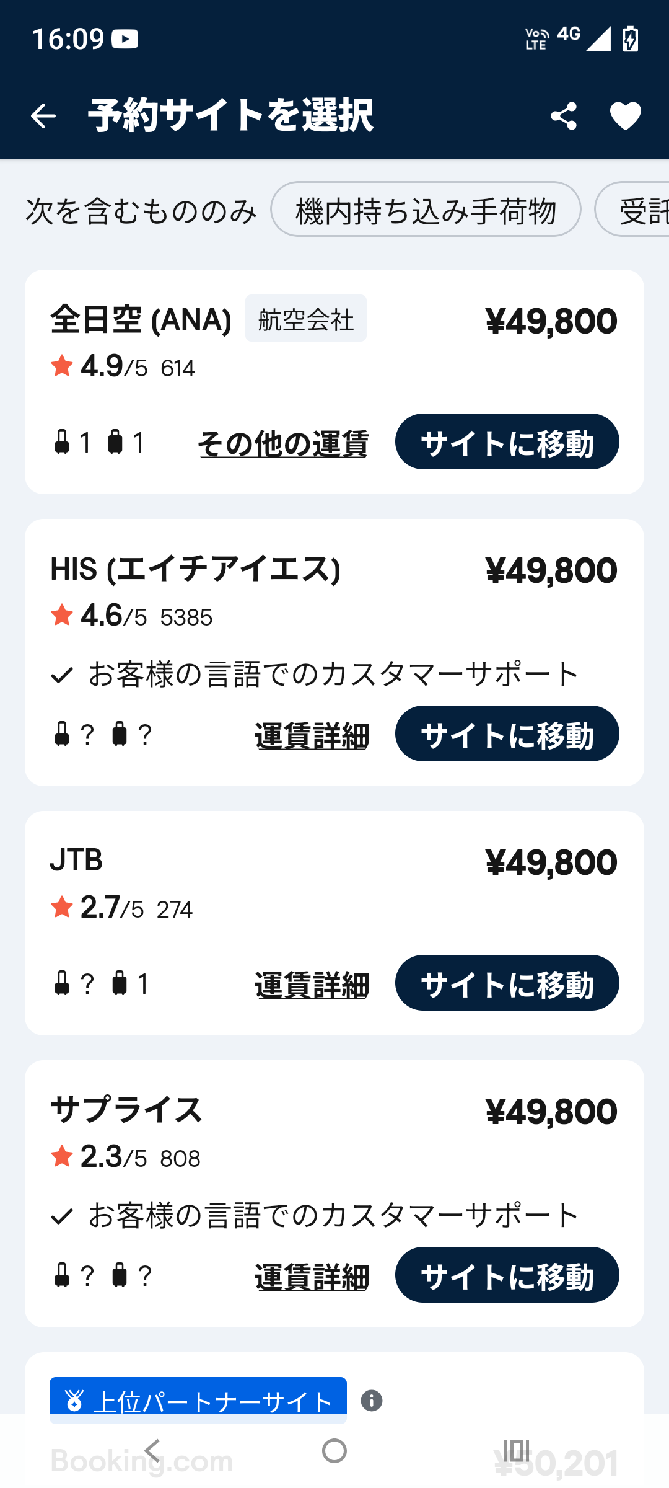Screen dimensions: 669x1488
Task: Open Android recent apps button
Action: click(x=516, y=1451)
